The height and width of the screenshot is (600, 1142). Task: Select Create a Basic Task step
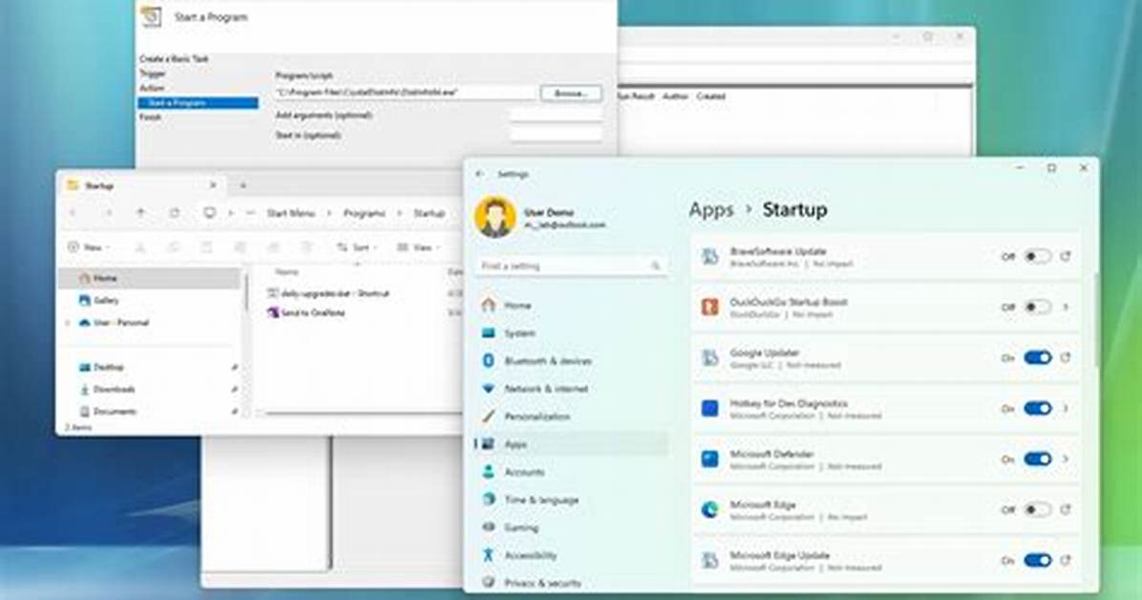coord(174,59)
